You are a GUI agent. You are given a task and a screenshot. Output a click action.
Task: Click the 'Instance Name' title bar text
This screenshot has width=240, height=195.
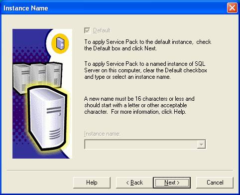click(26, 8)
